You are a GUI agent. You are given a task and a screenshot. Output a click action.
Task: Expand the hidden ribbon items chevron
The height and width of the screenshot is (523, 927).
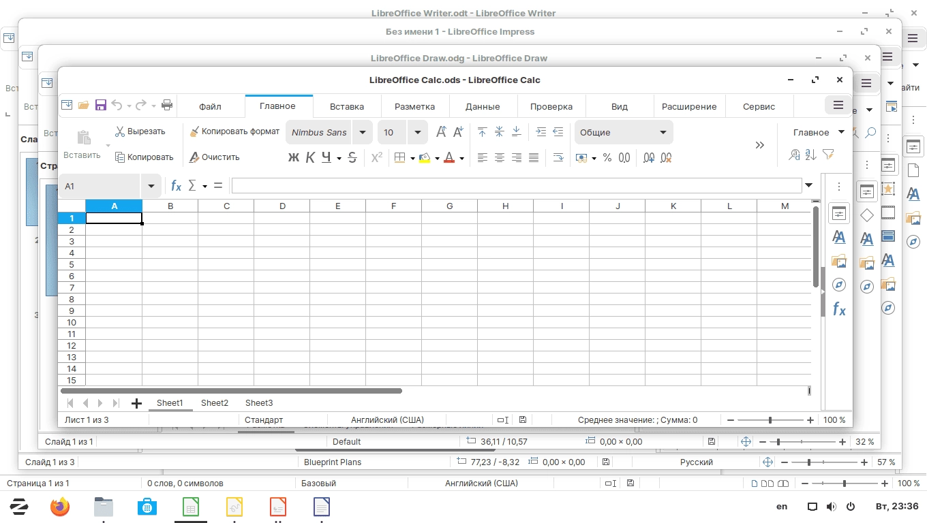point(760,145)
